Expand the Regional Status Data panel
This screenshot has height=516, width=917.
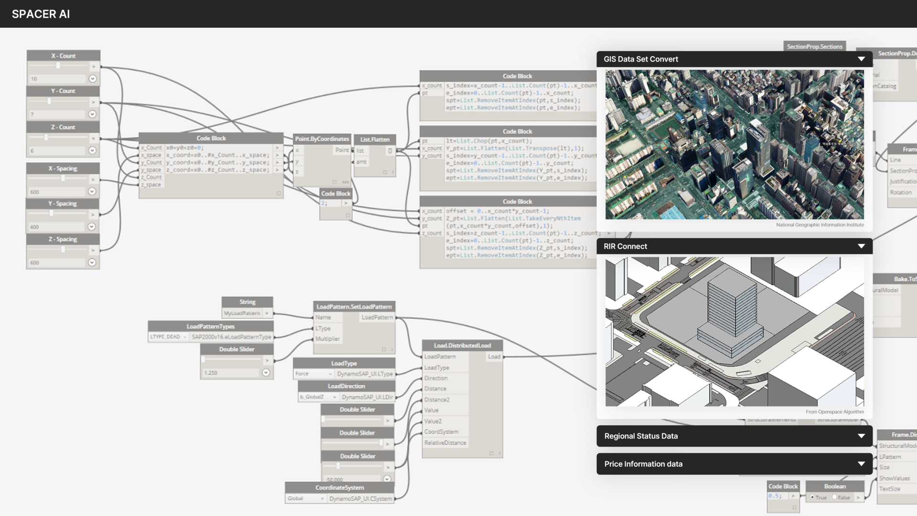coord(861,436)
